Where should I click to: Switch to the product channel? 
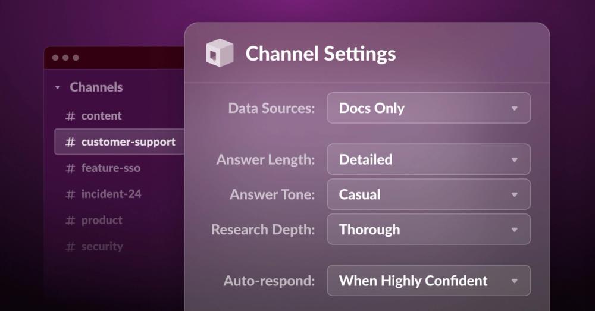click(102, 221)
